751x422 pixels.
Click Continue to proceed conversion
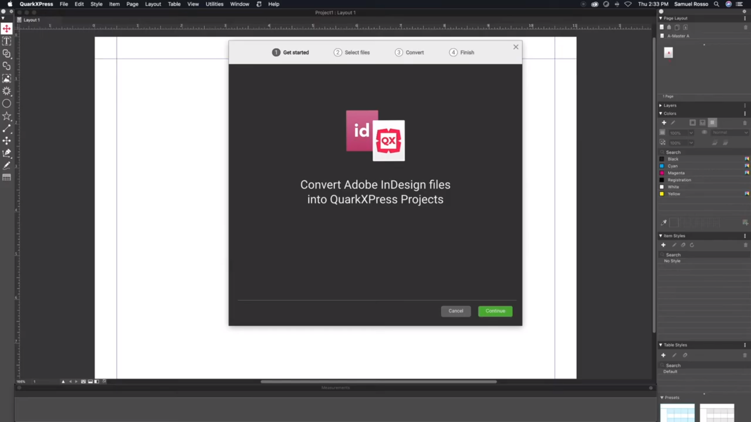coord(495,311)
